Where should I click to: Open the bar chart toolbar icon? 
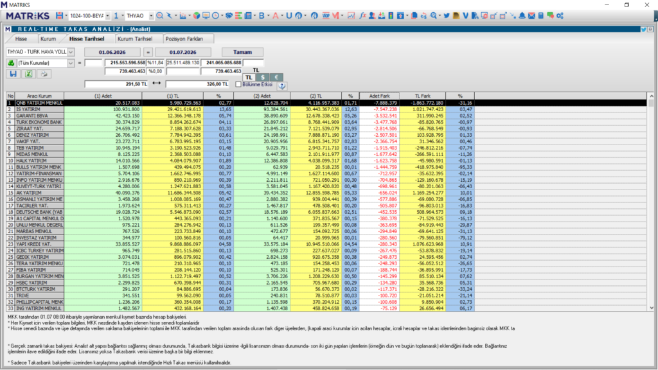(182, 15)
